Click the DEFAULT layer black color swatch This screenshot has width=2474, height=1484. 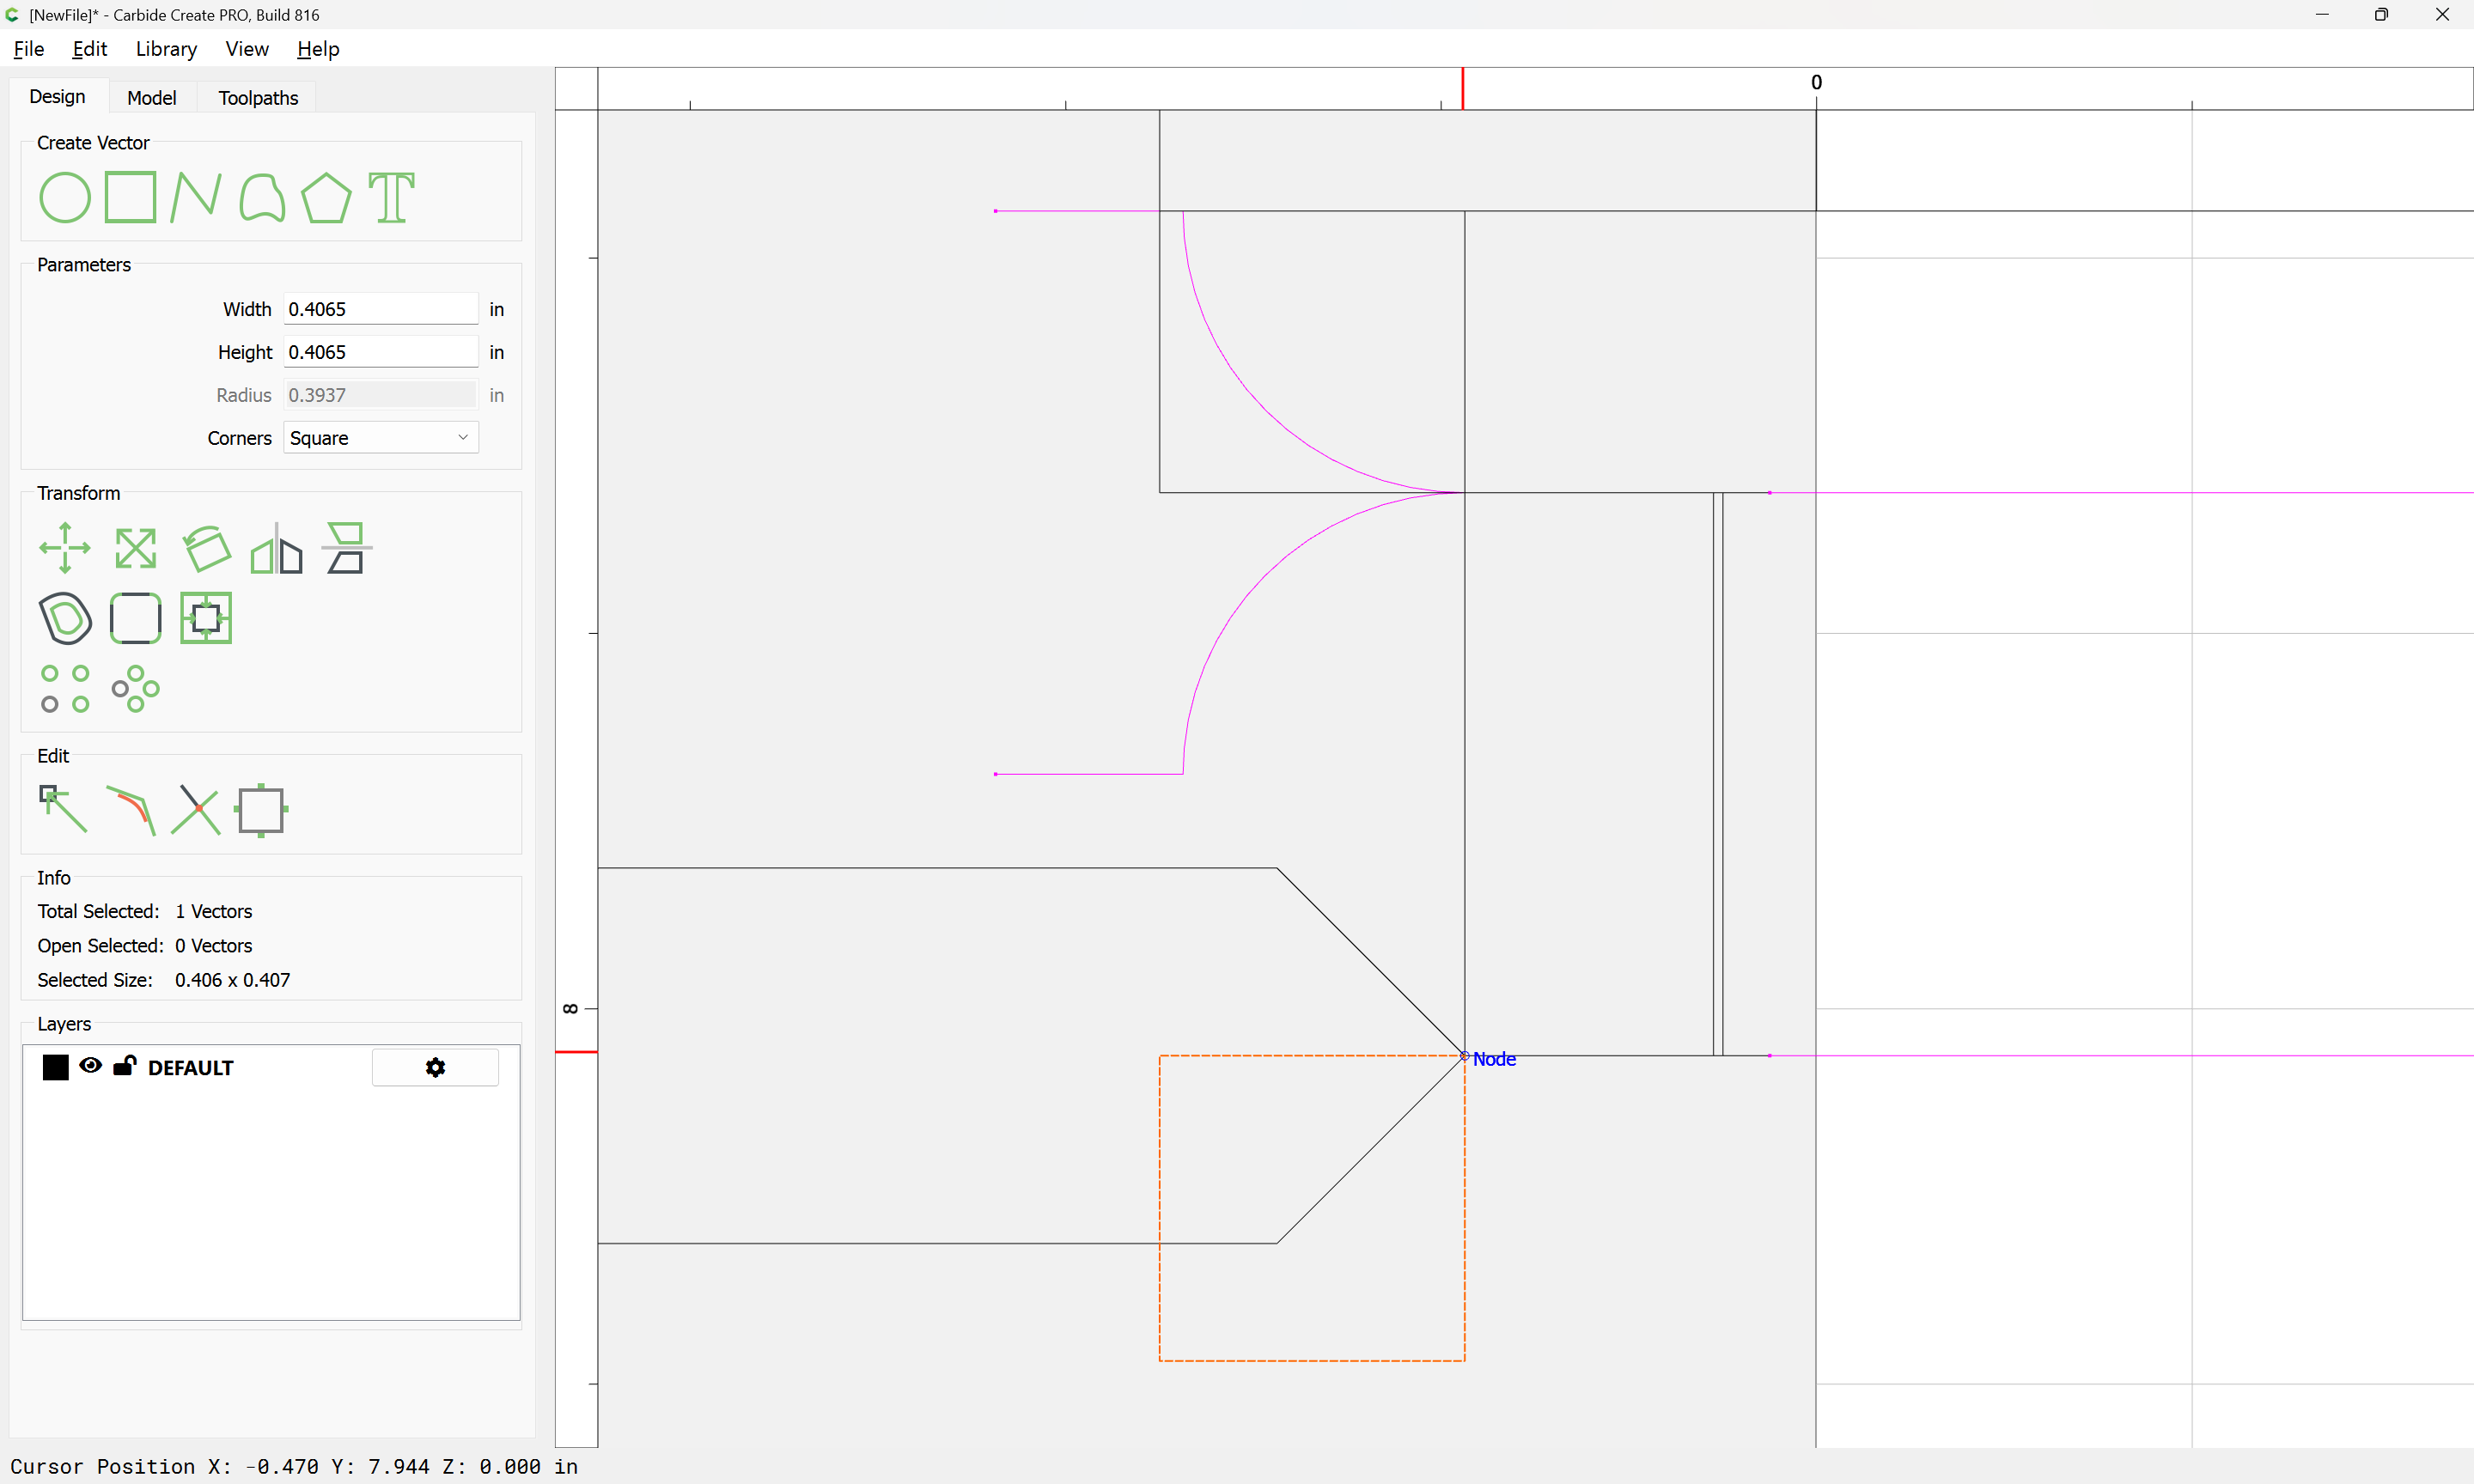56,1068
